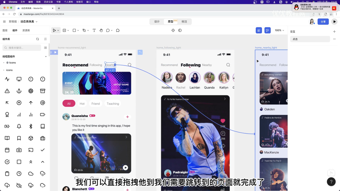Open the 资源库 panel tab
The height and width of the screenshot is (191, 340).
(26, 31)
